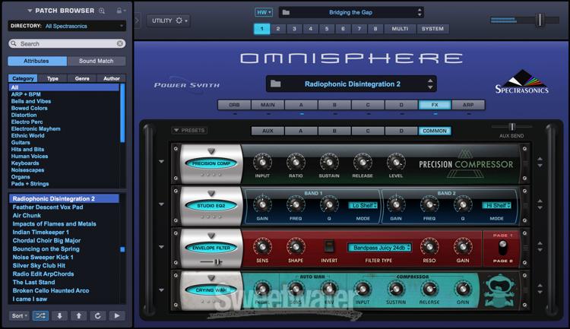This screenshot has width=570, height=329.
Task: Open the Radiophonic Disintegration 2 patch selector
Action: click(x=351, y=84)
